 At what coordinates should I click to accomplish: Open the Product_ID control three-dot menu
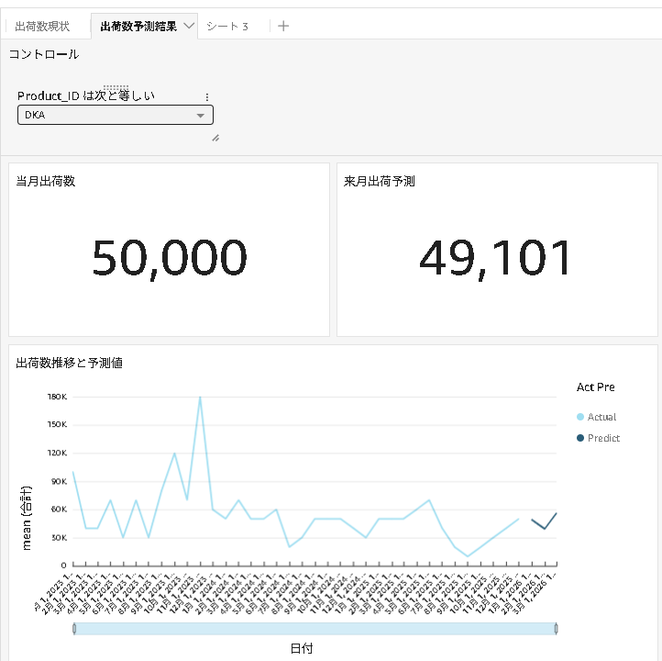click(x=206, y=96)
